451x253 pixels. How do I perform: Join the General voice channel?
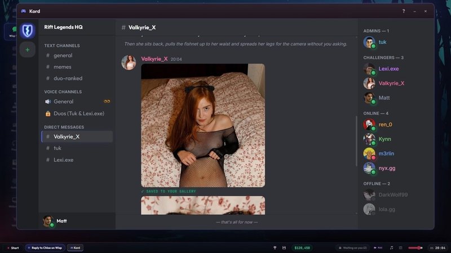coord(77,102)
